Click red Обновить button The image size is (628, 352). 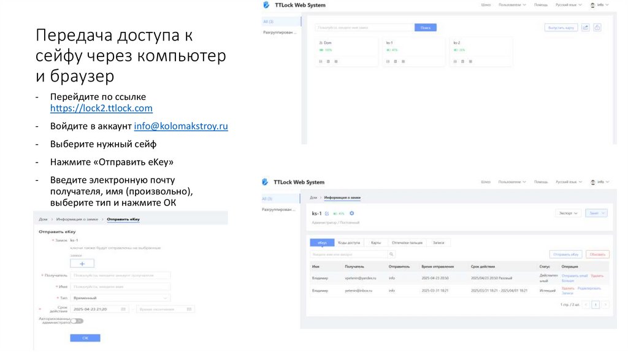(597, 254)
